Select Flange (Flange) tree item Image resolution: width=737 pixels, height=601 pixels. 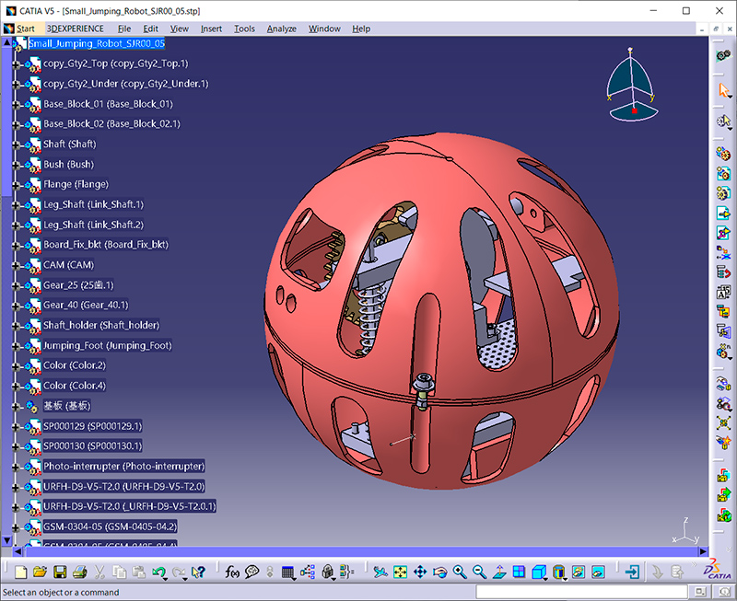76,184
